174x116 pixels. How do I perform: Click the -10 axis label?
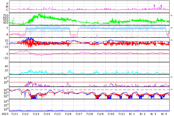point(6,47)
